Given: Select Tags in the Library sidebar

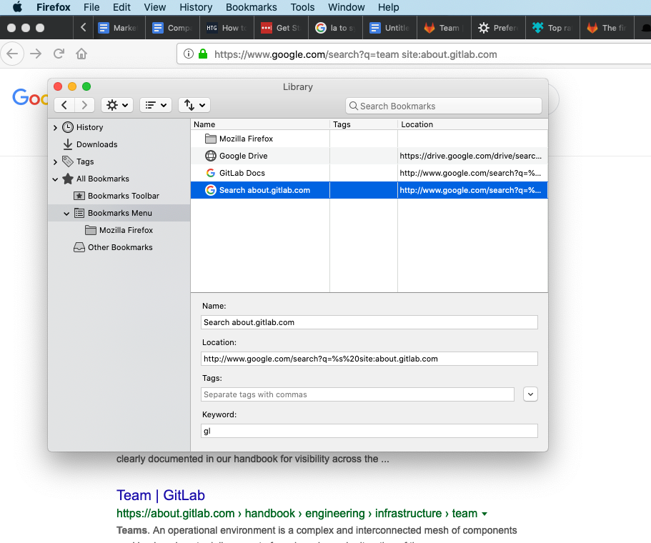Looking at the screenshot, I should [85, 162].
